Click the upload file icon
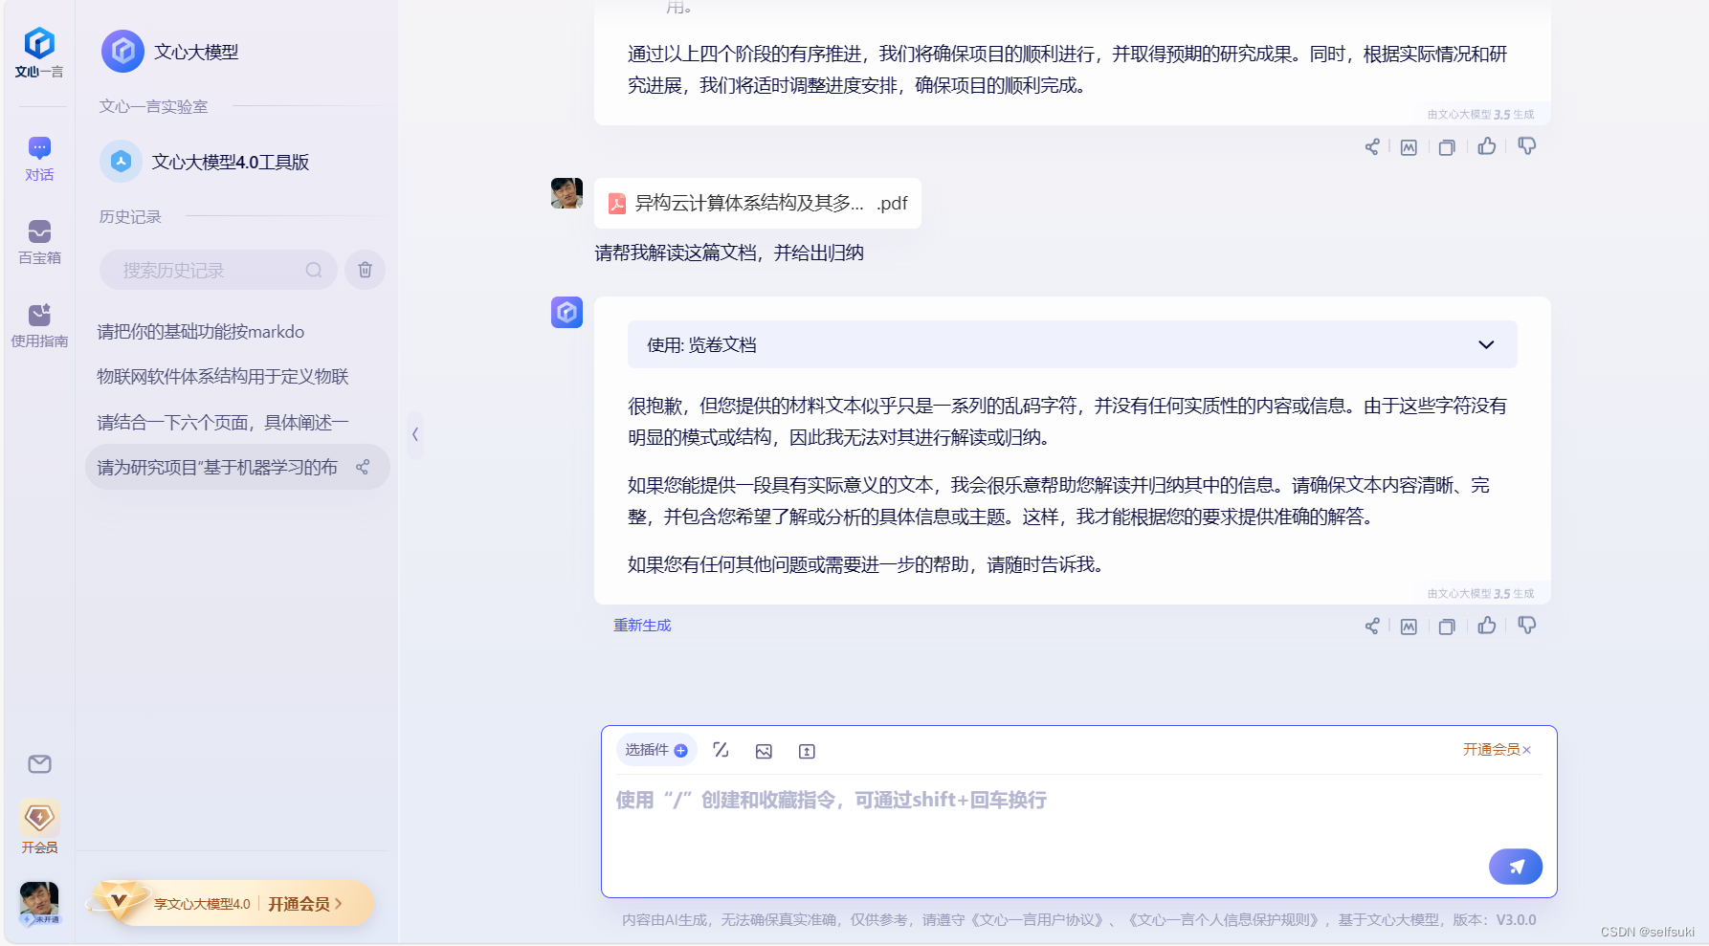 (x=807, y=751)
